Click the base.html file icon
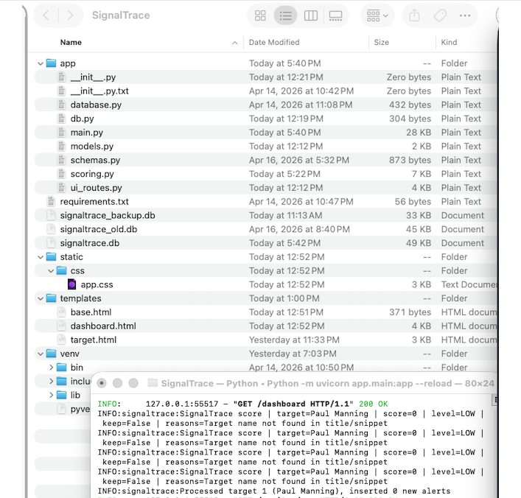 (61, 312)
